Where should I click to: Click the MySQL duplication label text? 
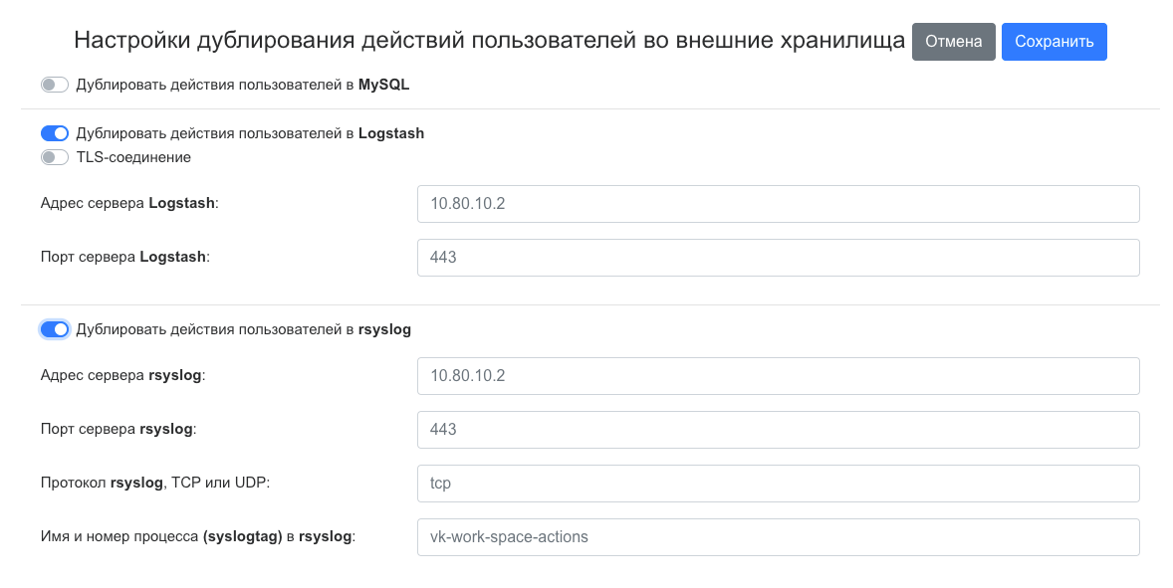coord(243,86)
